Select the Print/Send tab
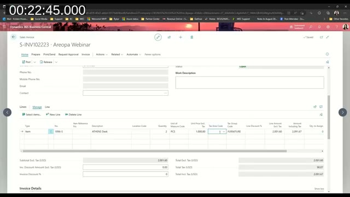 pos(49,55)
